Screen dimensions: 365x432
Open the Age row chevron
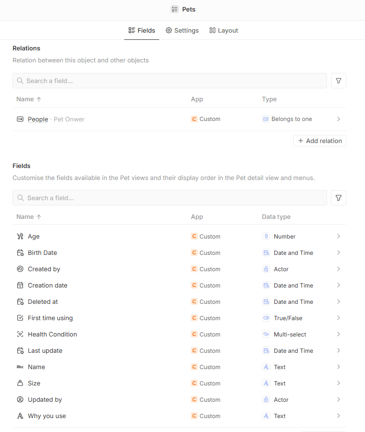coord(339,236)
